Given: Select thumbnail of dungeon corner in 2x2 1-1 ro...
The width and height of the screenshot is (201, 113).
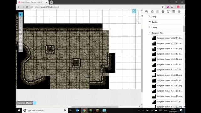Looking at the screenshot, I should 154,43.
